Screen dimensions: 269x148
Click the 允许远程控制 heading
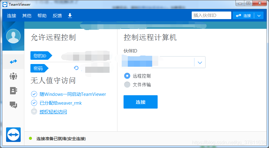[x=53, y=37]
